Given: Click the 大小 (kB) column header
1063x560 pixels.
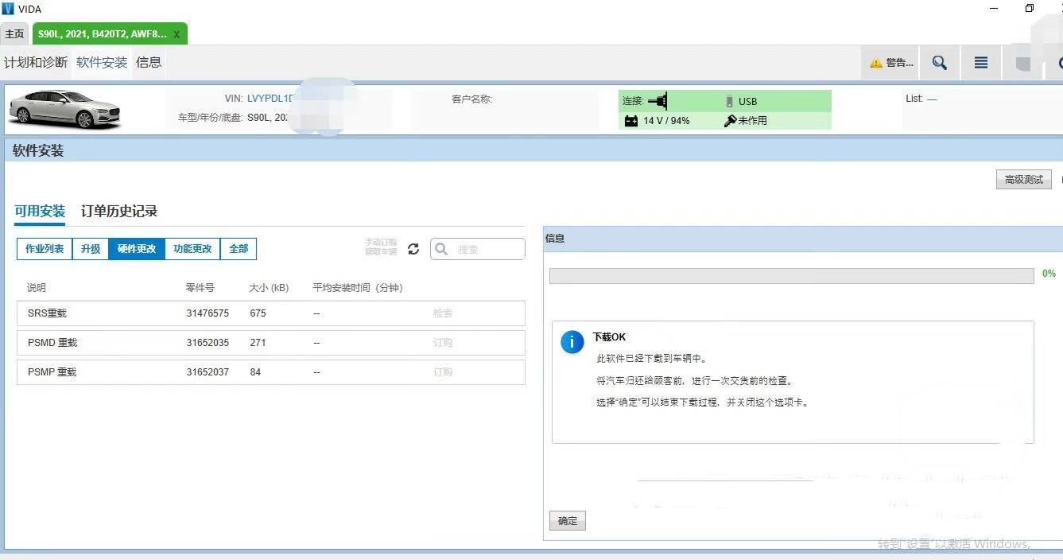Looking at the screenshot, I should tap(269, 288).
